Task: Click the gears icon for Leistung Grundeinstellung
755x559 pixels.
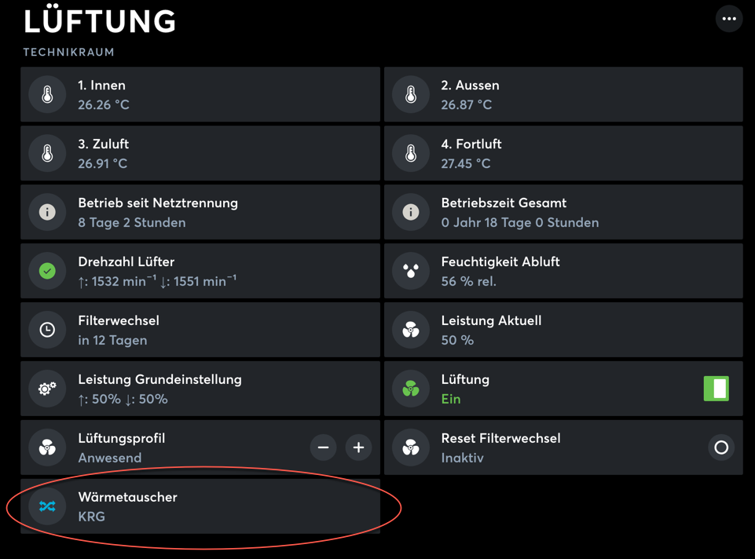Action: [x=47, y=389]
